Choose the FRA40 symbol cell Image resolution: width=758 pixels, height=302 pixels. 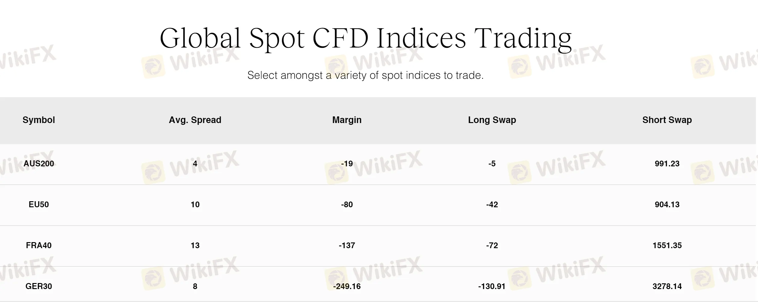(39, 245)
